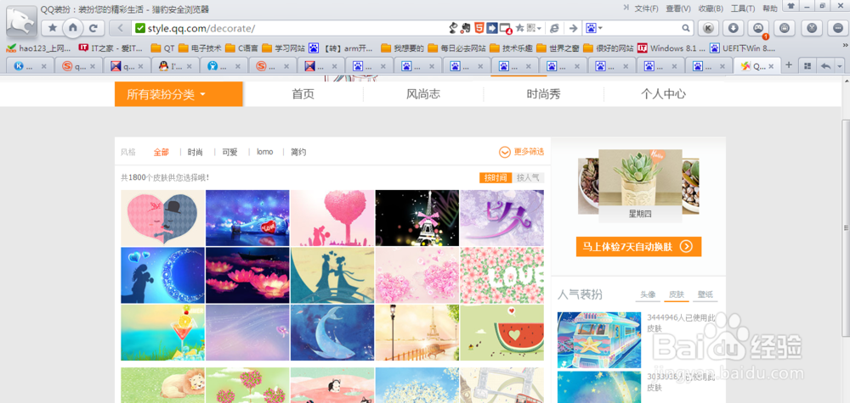Viewport: 850px width, 403px height.
Task: Click the go arrow in address bar
Action: click(573, 28)
